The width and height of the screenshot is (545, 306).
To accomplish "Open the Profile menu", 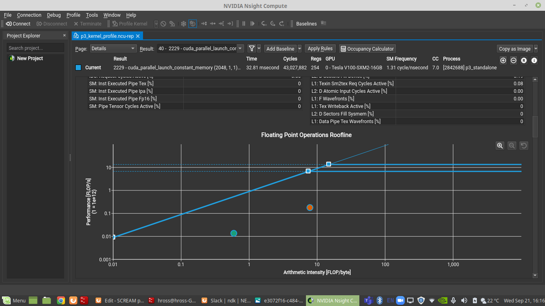I will coord(73,15).
